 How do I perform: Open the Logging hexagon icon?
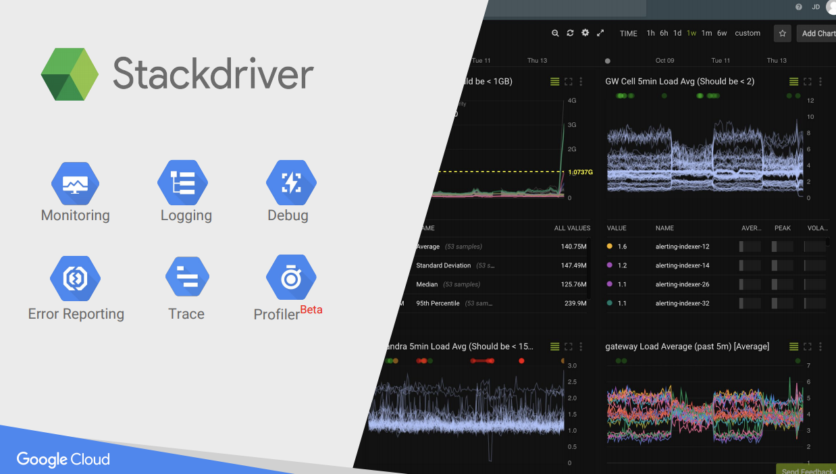click(183, 183)
